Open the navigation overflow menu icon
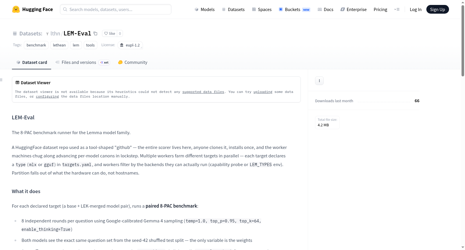This screenshot has height=250, width=465. click(397, 9)
